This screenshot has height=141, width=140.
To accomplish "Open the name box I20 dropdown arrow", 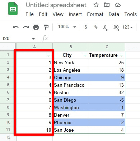I will [33, 39].
